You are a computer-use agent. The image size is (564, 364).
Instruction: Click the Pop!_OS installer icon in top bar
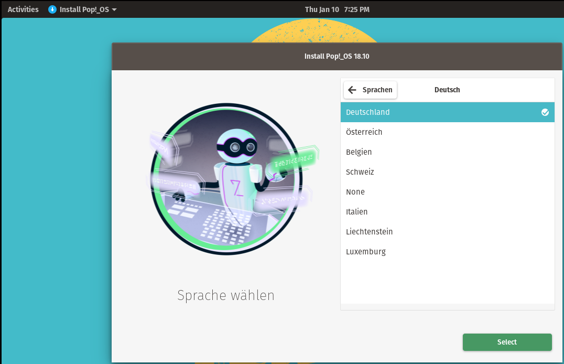[x=52, y=9]
